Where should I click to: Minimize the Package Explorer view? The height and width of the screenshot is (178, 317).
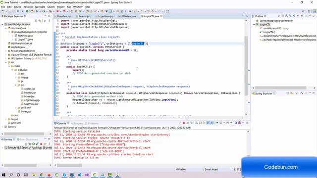45,16
